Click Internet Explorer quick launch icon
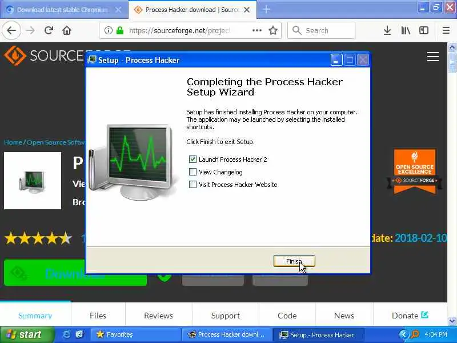 66,334
